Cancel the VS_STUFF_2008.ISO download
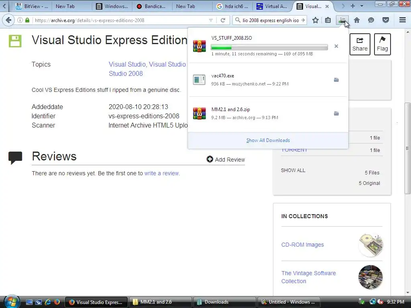 coord(336,47)
